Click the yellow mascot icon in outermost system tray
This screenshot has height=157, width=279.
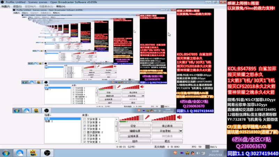(x=187, y=153)
